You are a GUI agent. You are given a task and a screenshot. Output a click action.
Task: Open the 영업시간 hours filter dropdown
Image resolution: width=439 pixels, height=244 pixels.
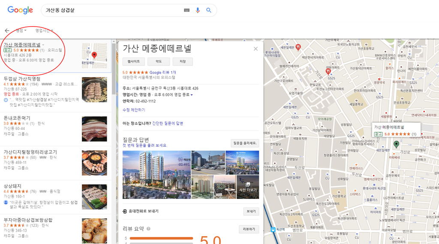point(44,30)
